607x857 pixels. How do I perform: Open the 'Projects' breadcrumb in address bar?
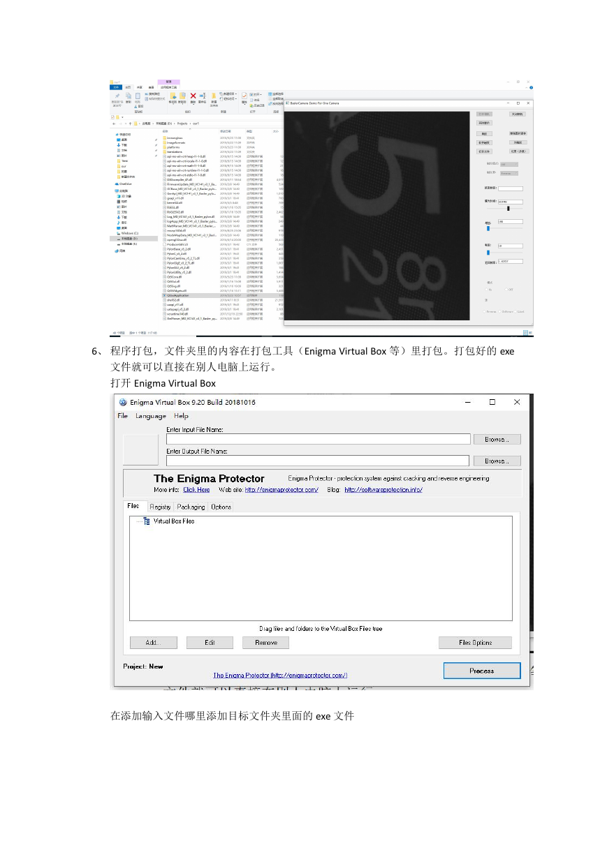tap(182, 124)
